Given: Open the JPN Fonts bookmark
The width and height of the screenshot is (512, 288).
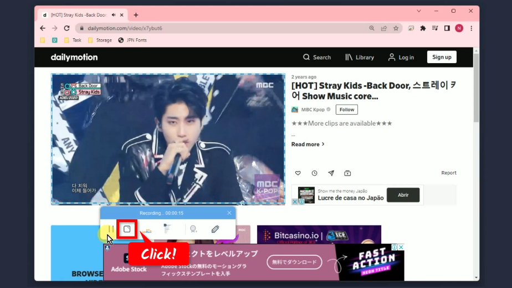Looking at the screenshot, I should [132, 40].
